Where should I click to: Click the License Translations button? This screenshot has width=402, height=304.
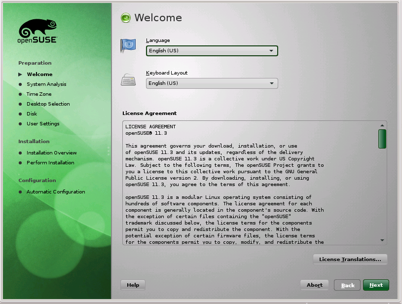tap(350, 260)
